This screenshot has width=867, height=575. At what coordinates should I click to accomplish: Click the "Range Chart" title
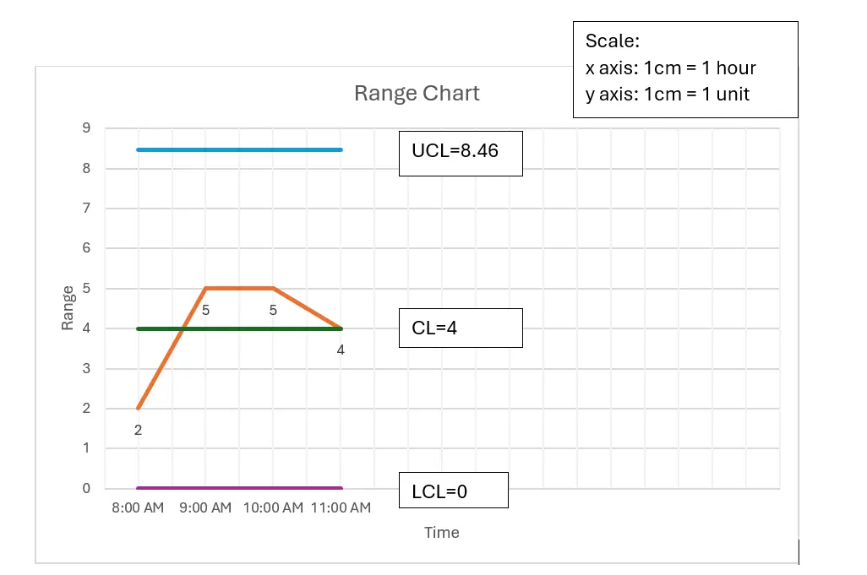(417, 93)
